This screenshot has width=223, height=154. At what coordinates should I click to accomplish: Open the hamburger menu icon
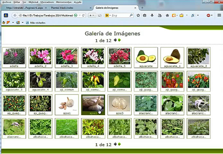coord(219,15)
